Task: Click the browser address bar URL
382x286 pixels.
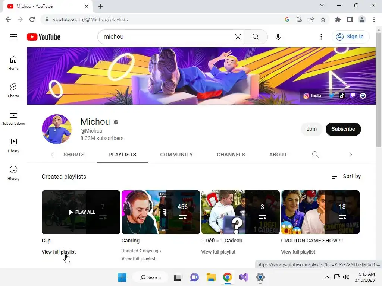Action: click(90, 19)
